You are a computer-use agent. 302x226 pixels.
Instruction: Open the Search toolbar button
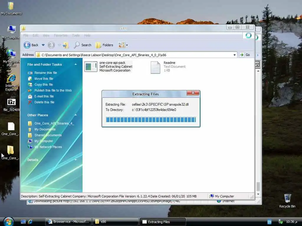coord(83,45)
